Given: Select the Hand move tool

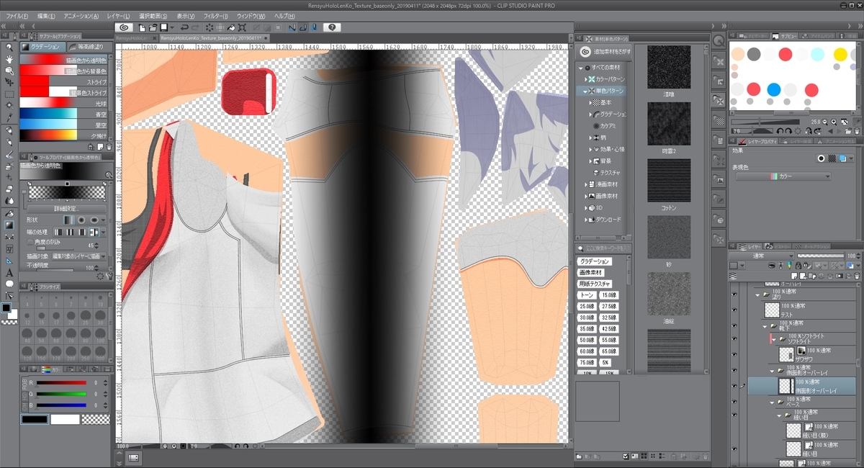Looking at the screenshot, I should (x=9, y=59).
